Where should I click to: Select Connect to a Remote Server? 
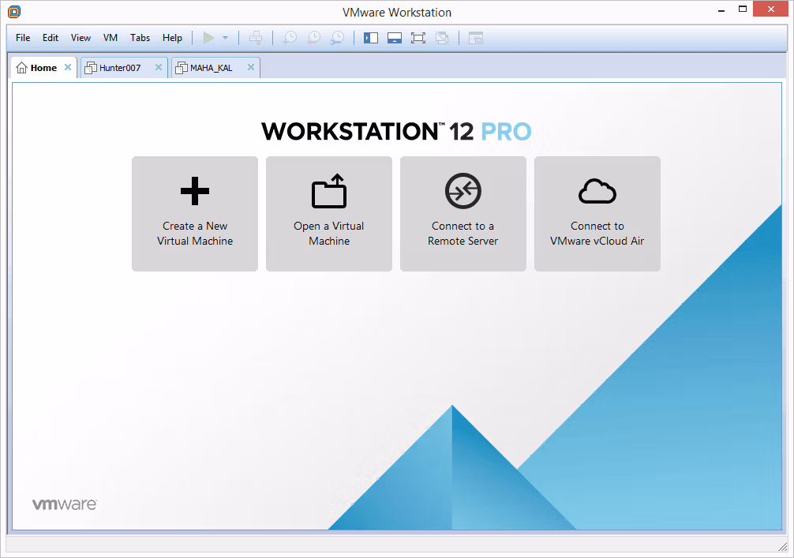(x=463, y=214)
